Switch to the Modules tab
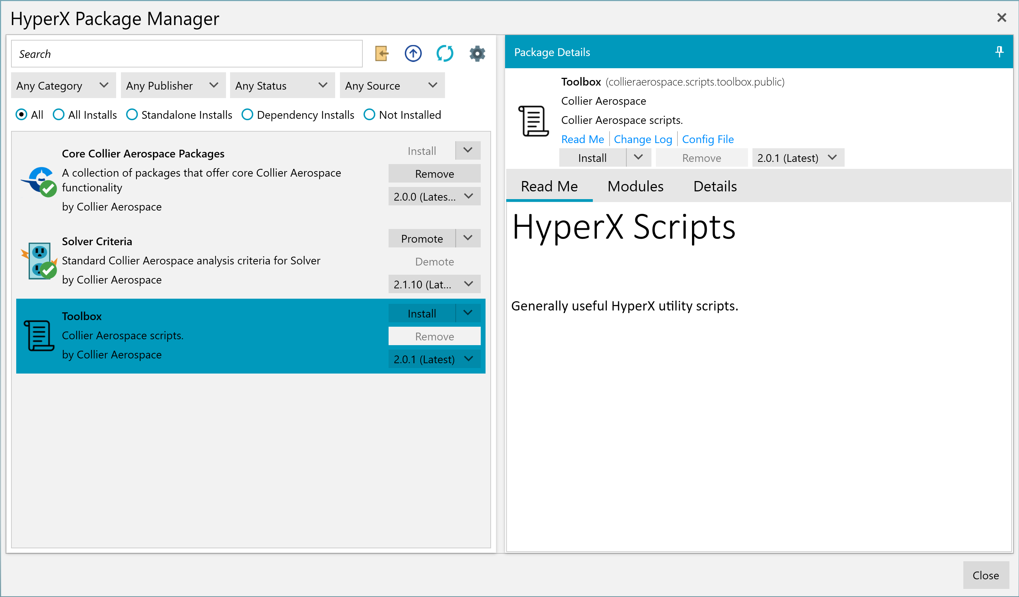Viewport: 1019px width, 597px height. (x=635, y=187)
